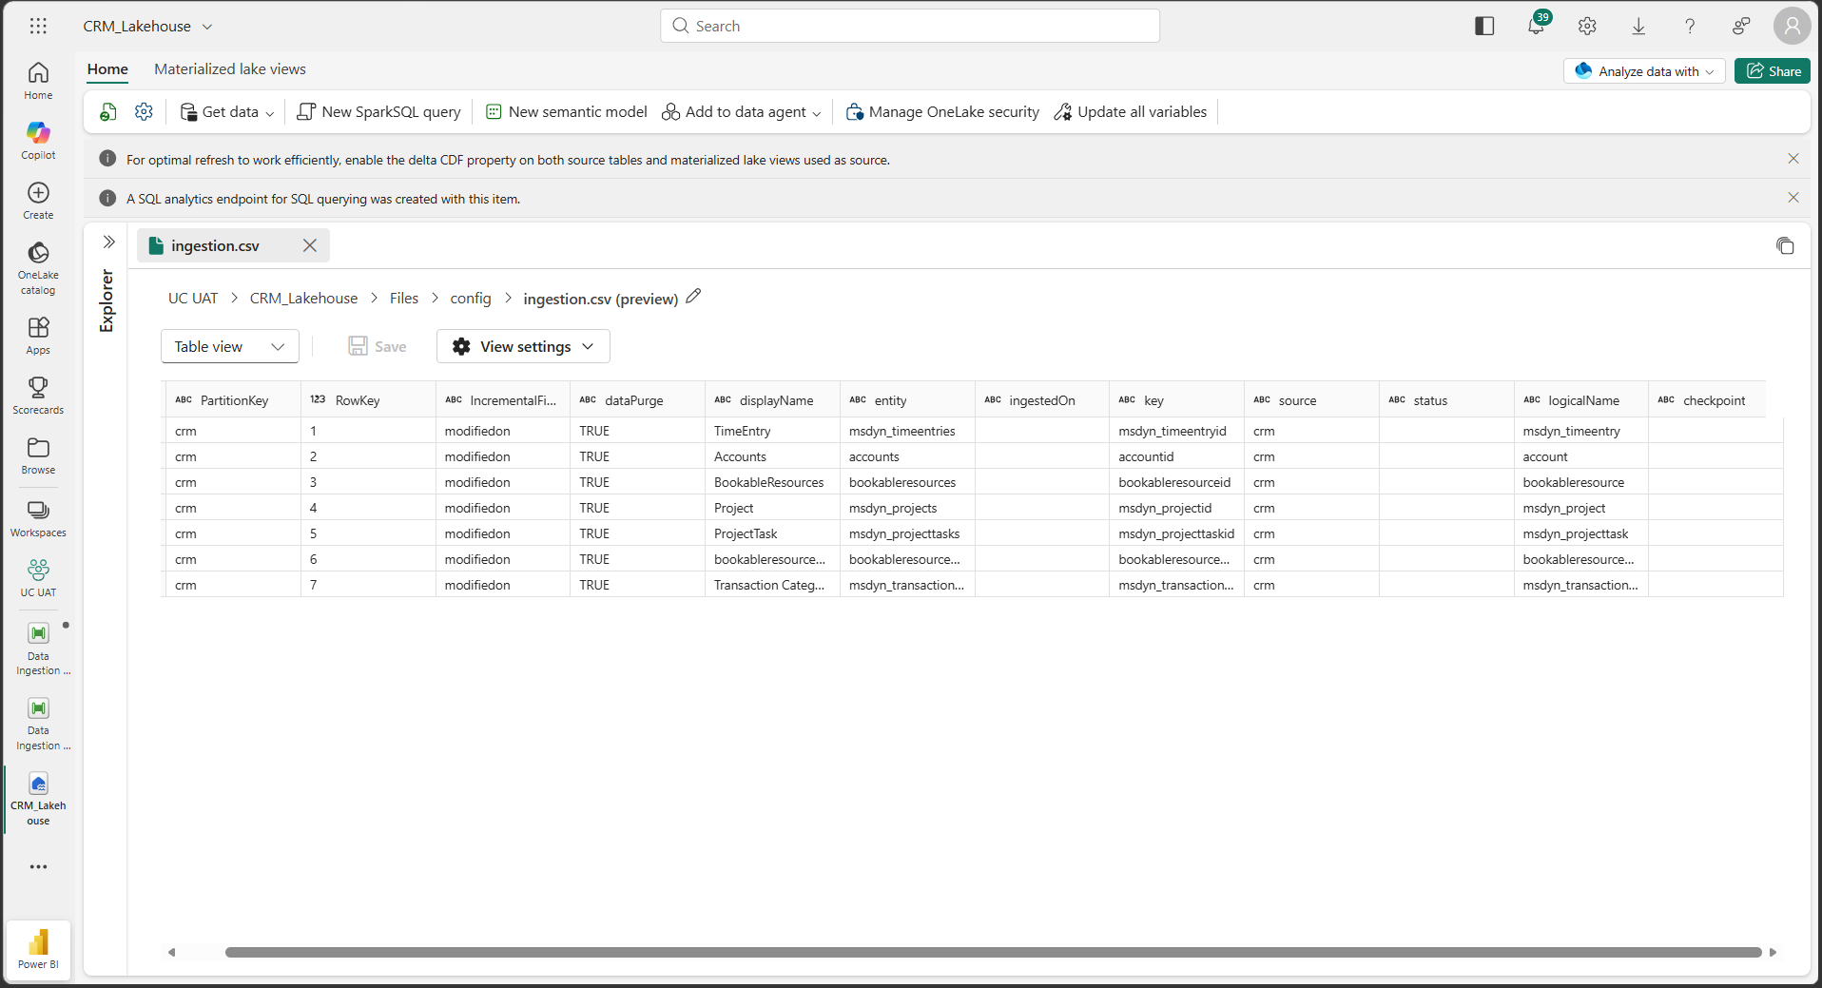The image size is (1822, 988).
Task: Open the Table view dropdown
Action: 230,346
